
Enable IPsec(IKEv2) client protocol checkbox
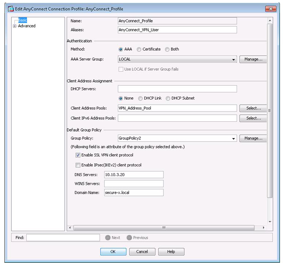[78, 165]
